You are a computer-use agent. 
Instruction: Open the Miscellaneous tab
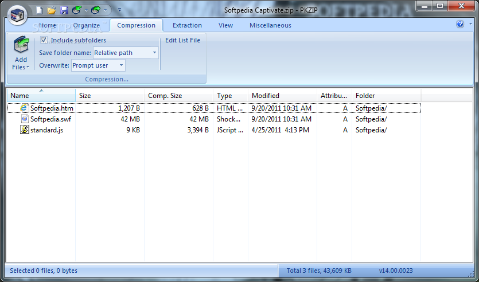[270, 25]
